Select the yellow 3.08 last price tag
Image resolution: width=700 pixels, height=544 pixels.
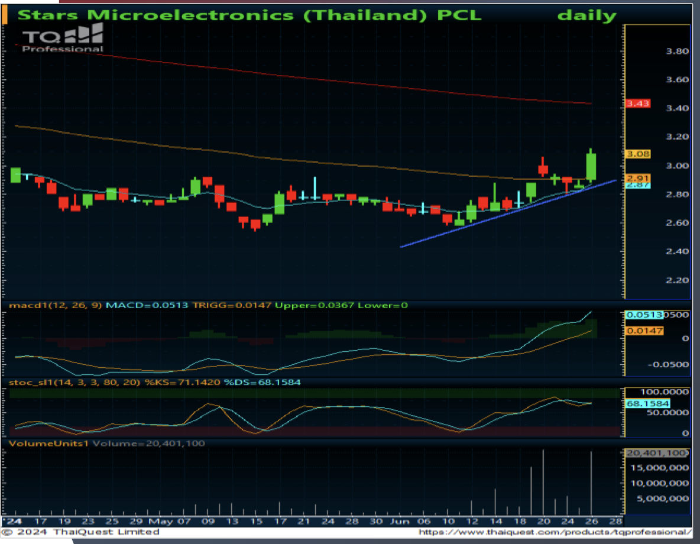tap(637, 154)
